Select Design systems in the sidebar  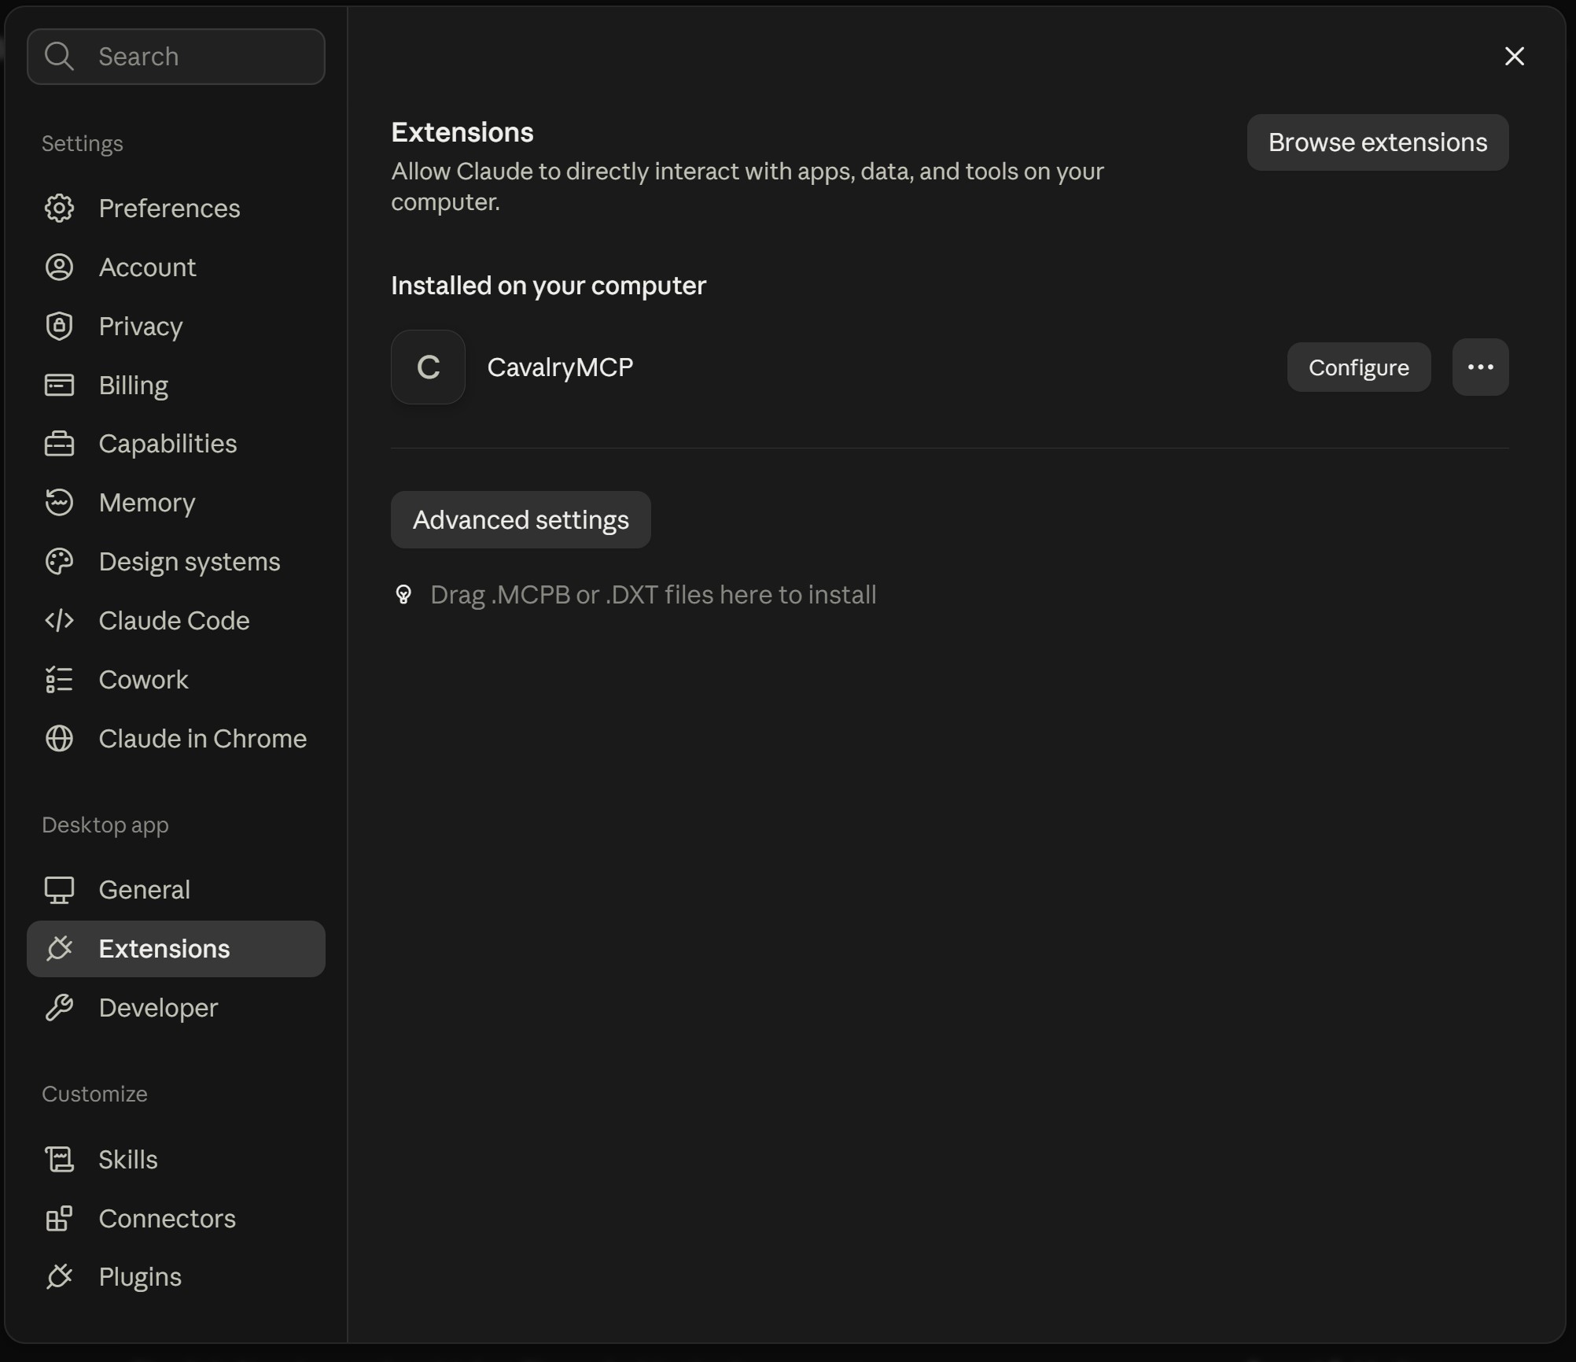tap(176, 562)
